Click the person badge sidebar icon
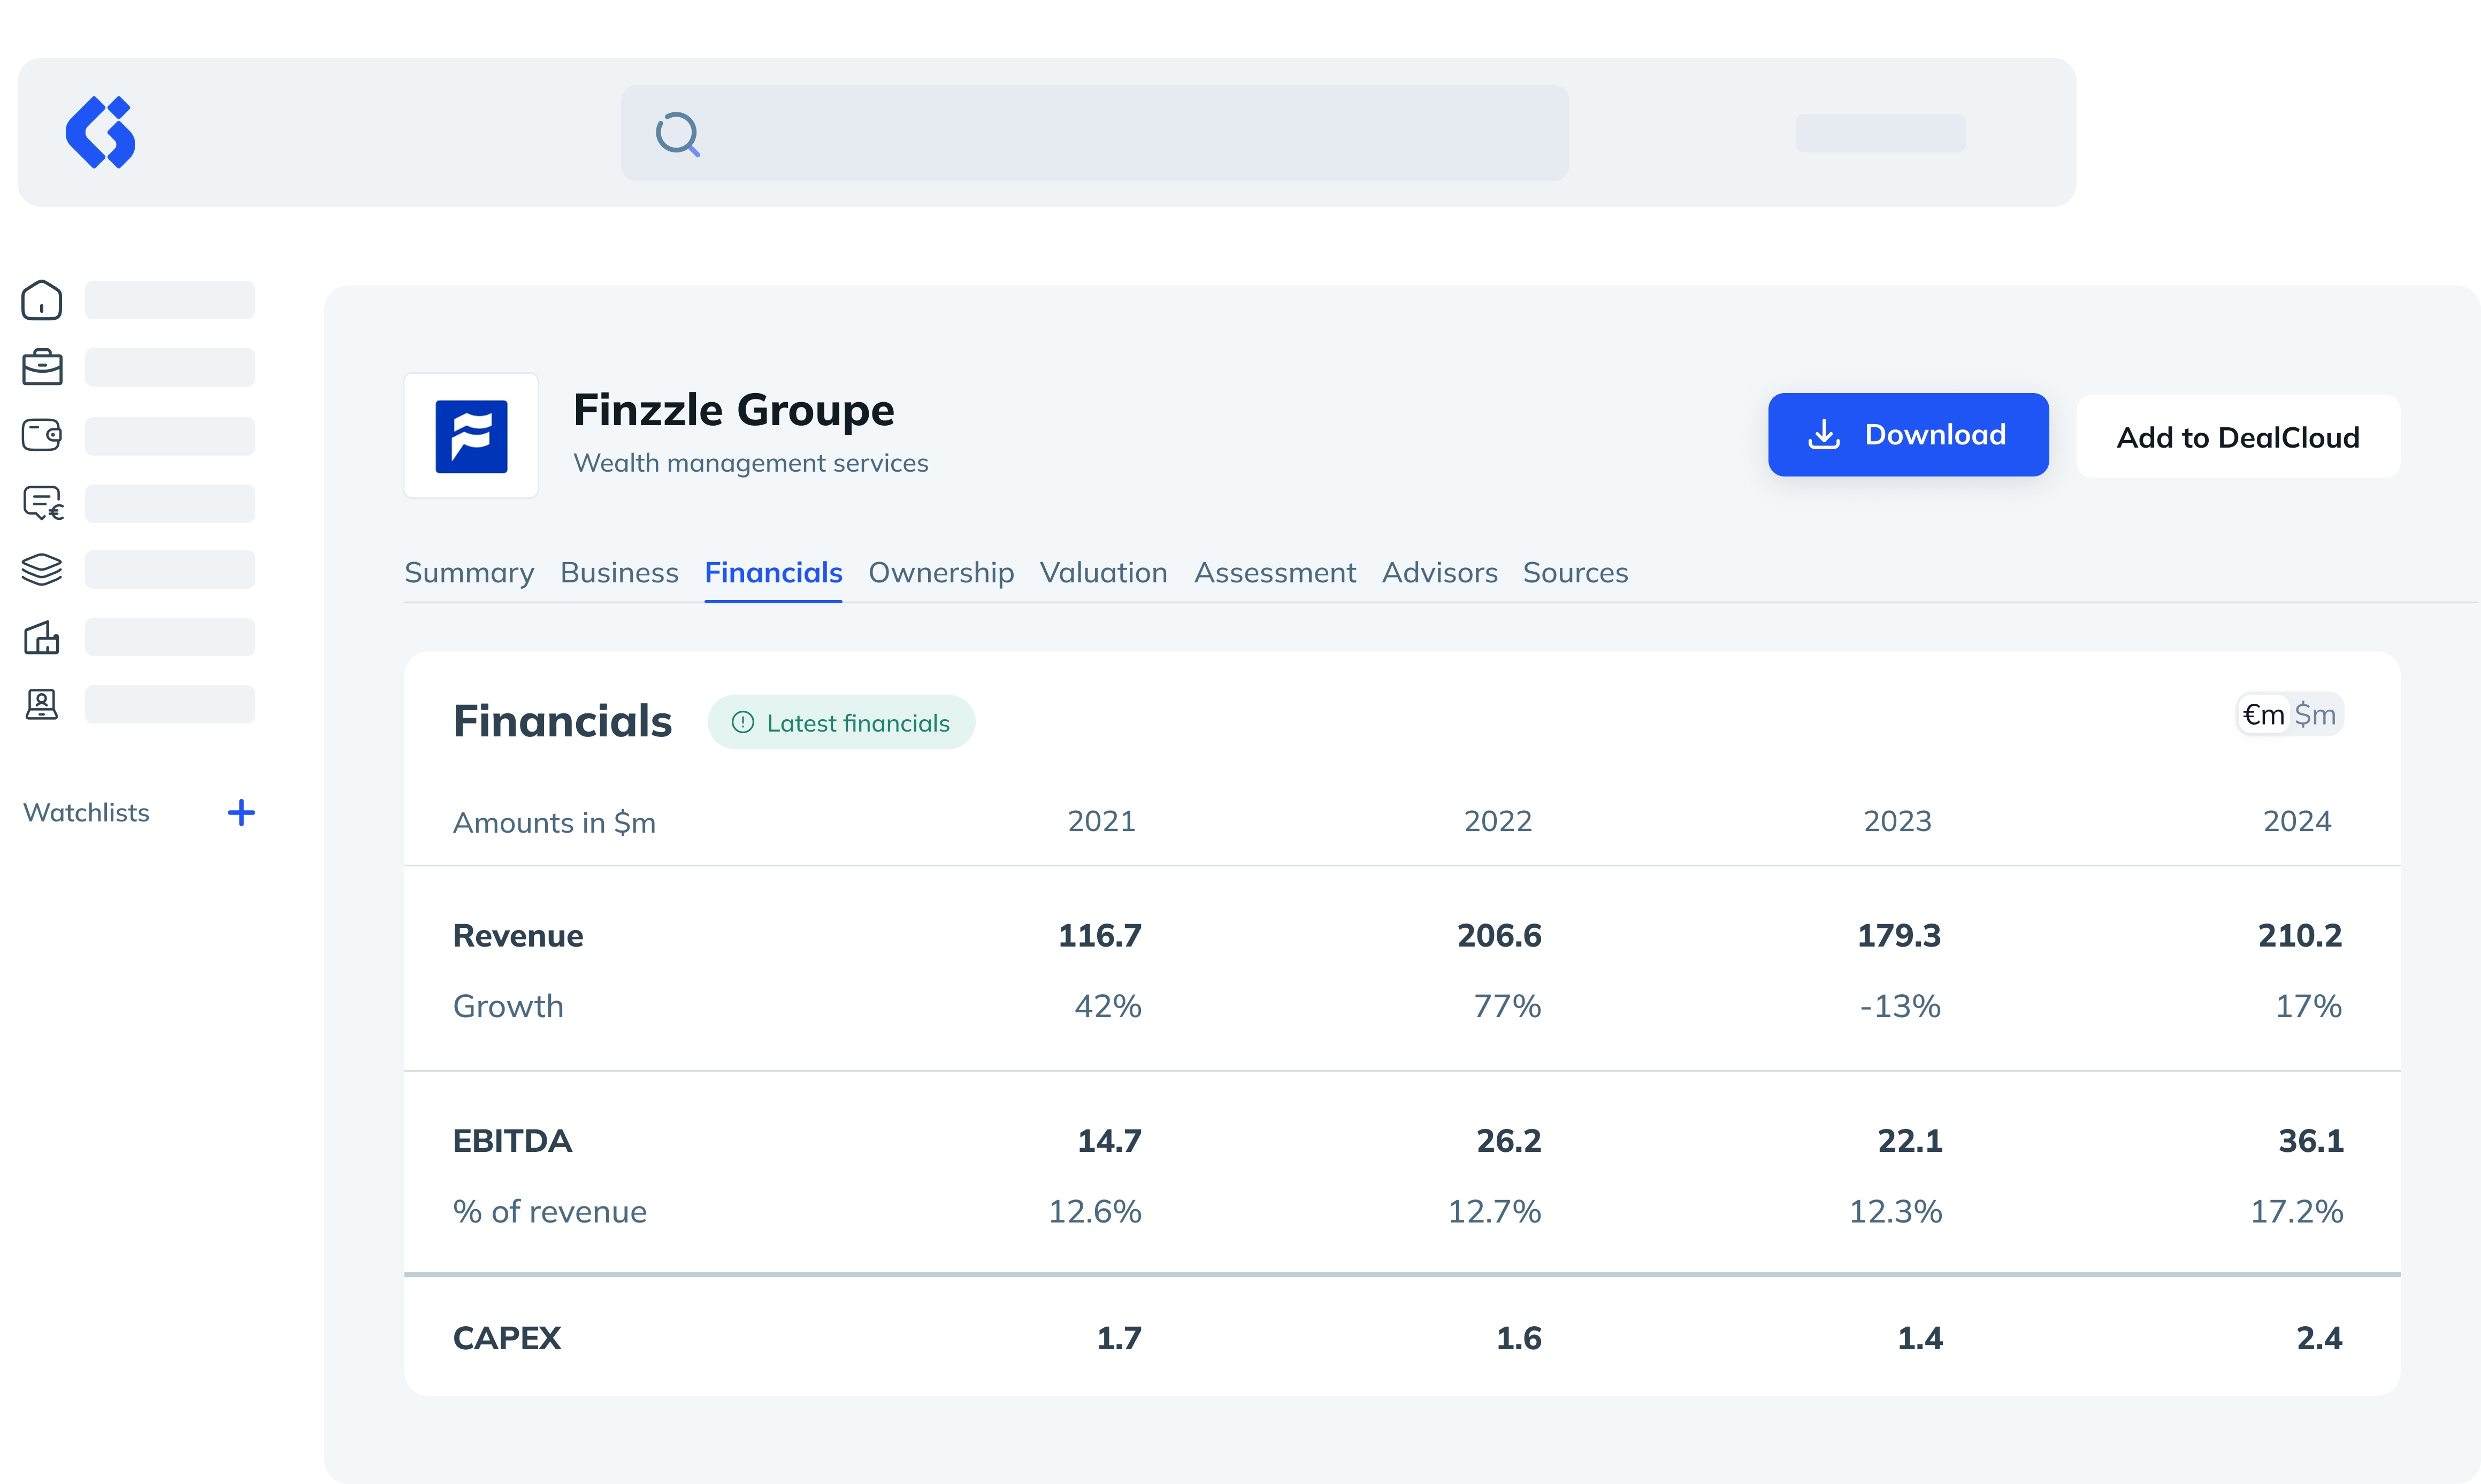This screenshot has width=2481, height=1484. 42,704
